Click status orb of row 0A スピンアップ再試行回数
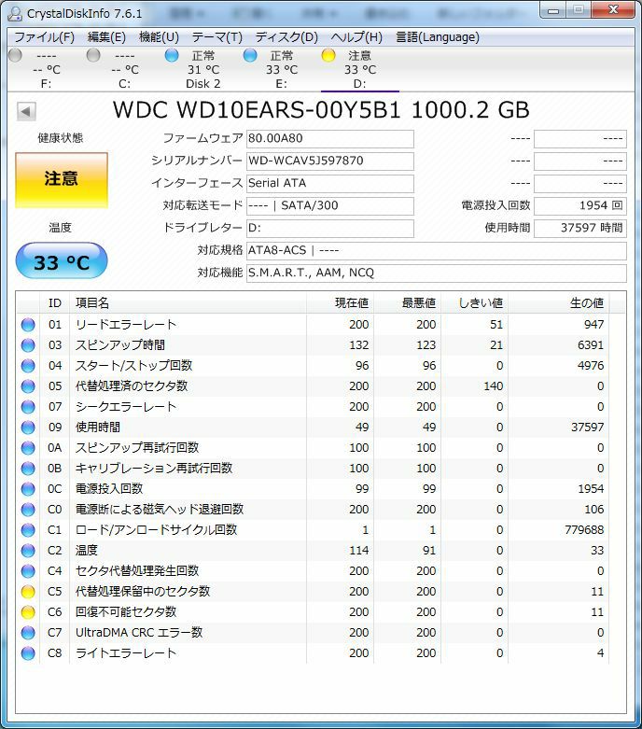 click(28, 448)
